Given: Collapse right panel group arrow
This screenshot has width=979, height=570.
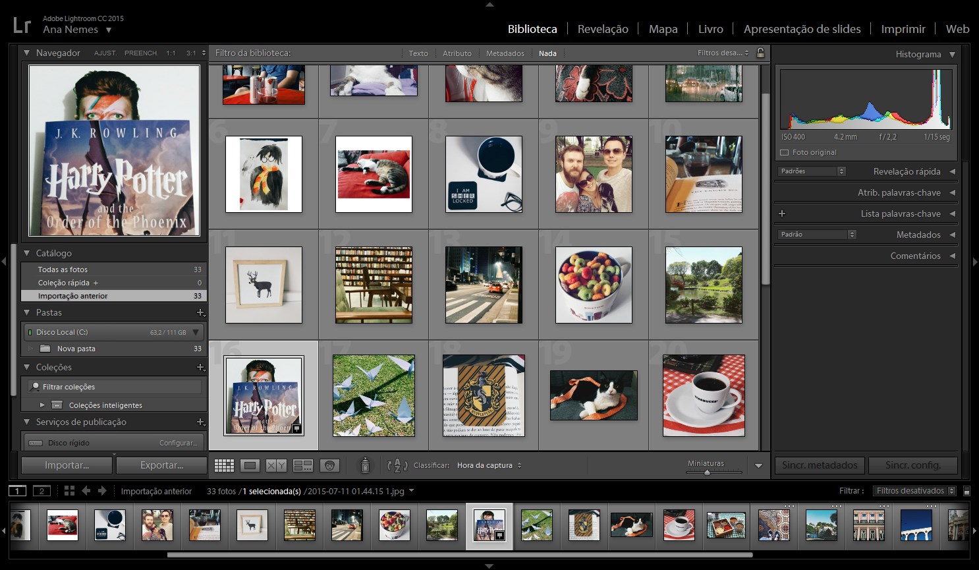Looking at the screenshot, I should 975,262.
